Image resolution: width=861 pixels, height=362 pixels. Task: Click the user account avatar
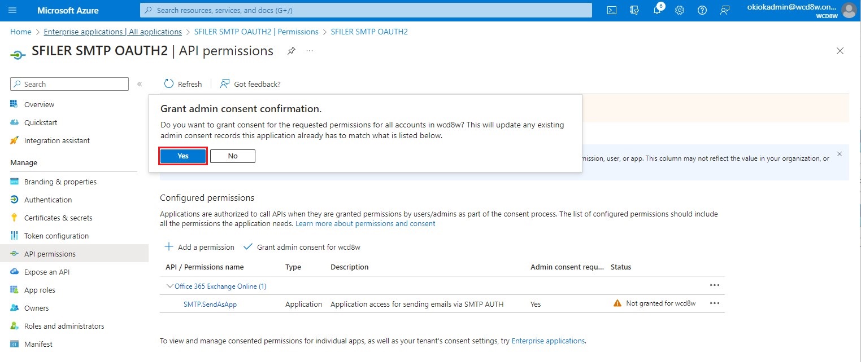click(849, 10)
